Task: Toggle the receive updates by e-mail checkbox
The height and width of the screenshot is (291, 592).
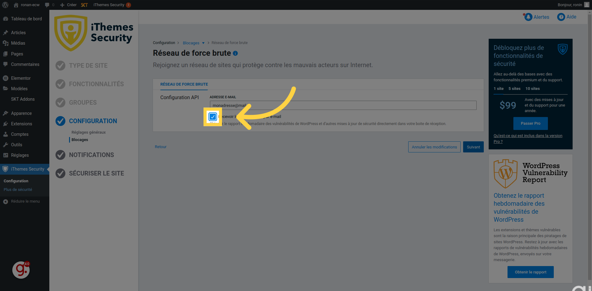Action: click(x=213, y=117)
